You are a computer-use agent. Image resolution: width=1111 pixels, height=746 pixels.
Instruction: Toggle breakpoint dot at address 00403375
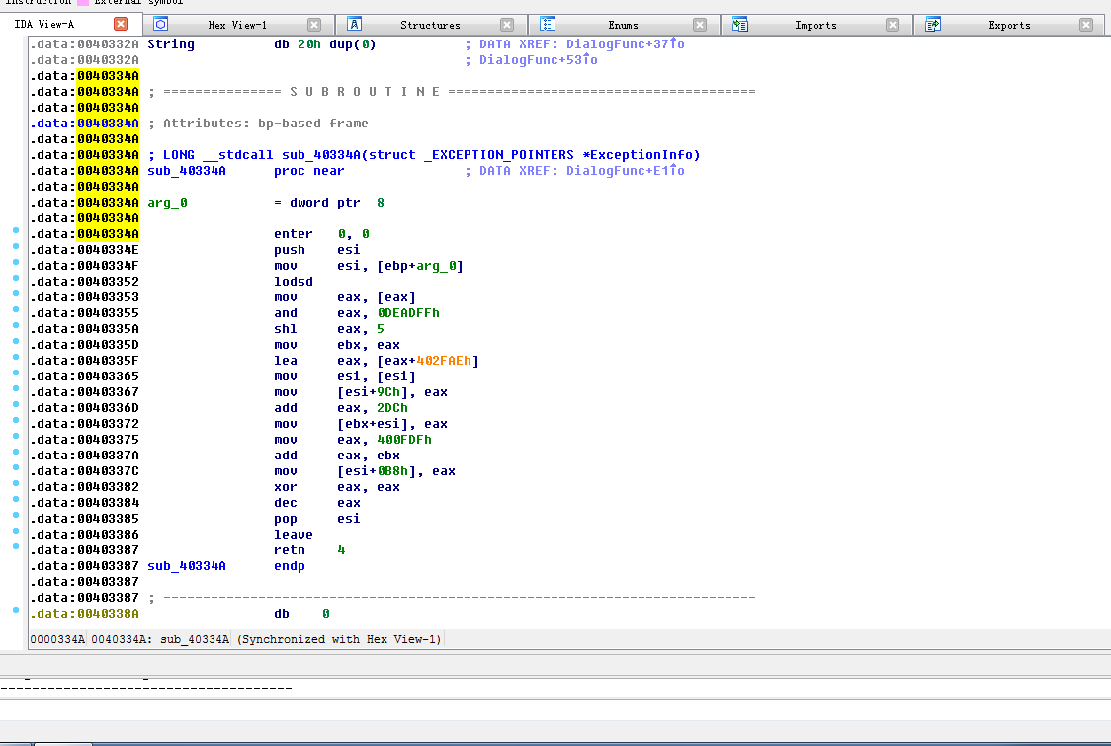(16, 436)
